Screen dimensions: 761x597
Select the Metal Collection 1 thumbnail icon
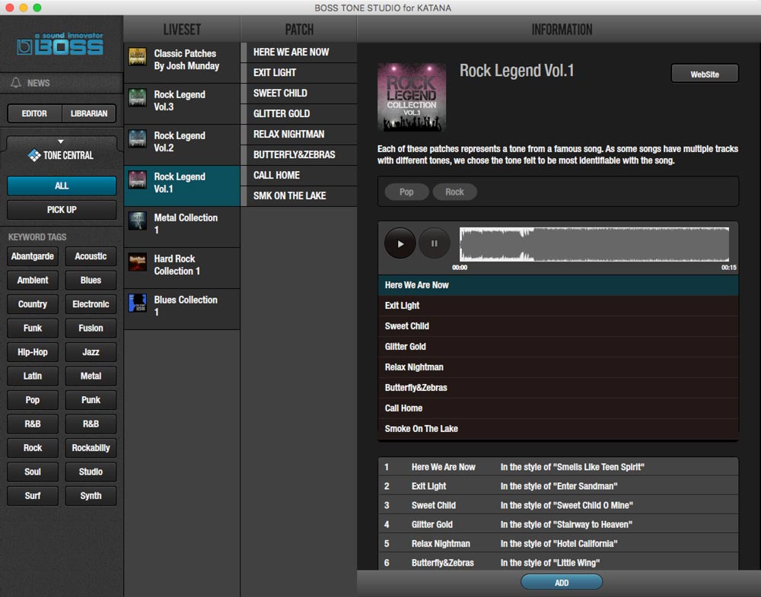[137, 221]
